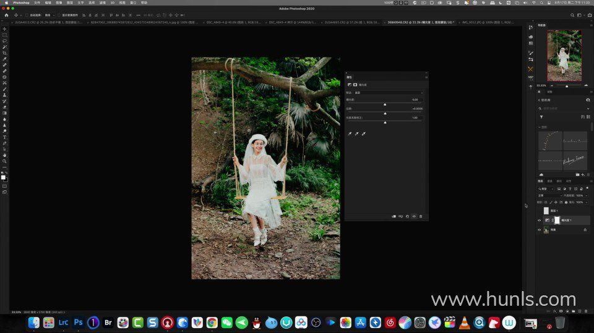Hide the background layer via eye icon

pyautogui.click(x=539, y=230)
